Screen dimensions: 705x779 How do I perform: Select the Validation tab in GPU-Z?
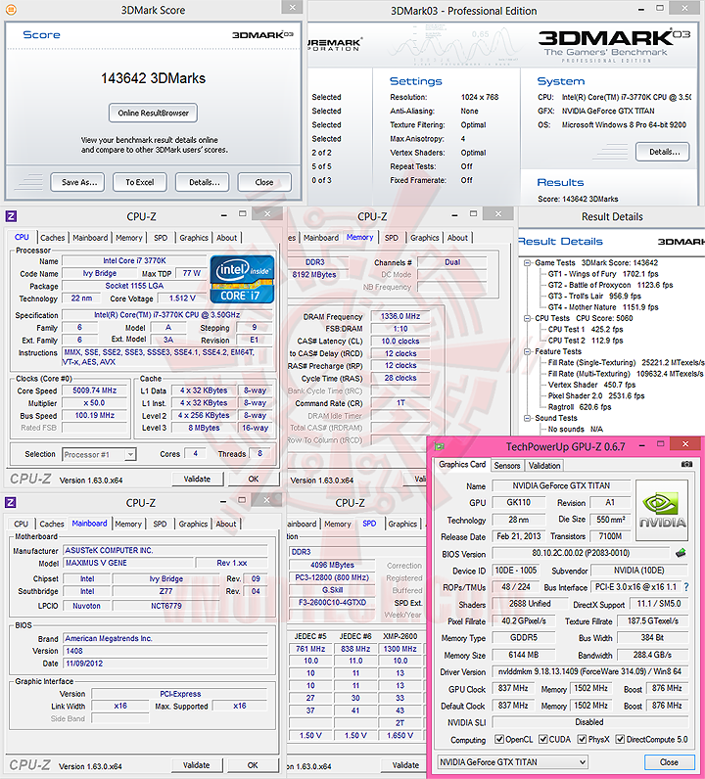point(543,466)
